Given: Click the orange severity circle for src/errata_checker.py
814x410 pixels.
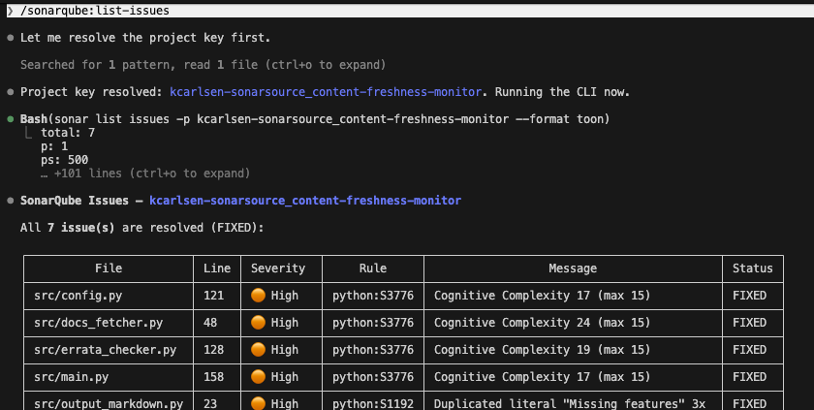Looking at the screenshot, I should tap(258, 350).
